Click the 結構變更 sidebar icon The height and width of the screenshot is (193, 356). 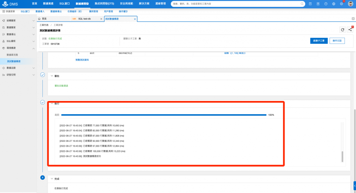pyautogui.click(x=3, y=21)
